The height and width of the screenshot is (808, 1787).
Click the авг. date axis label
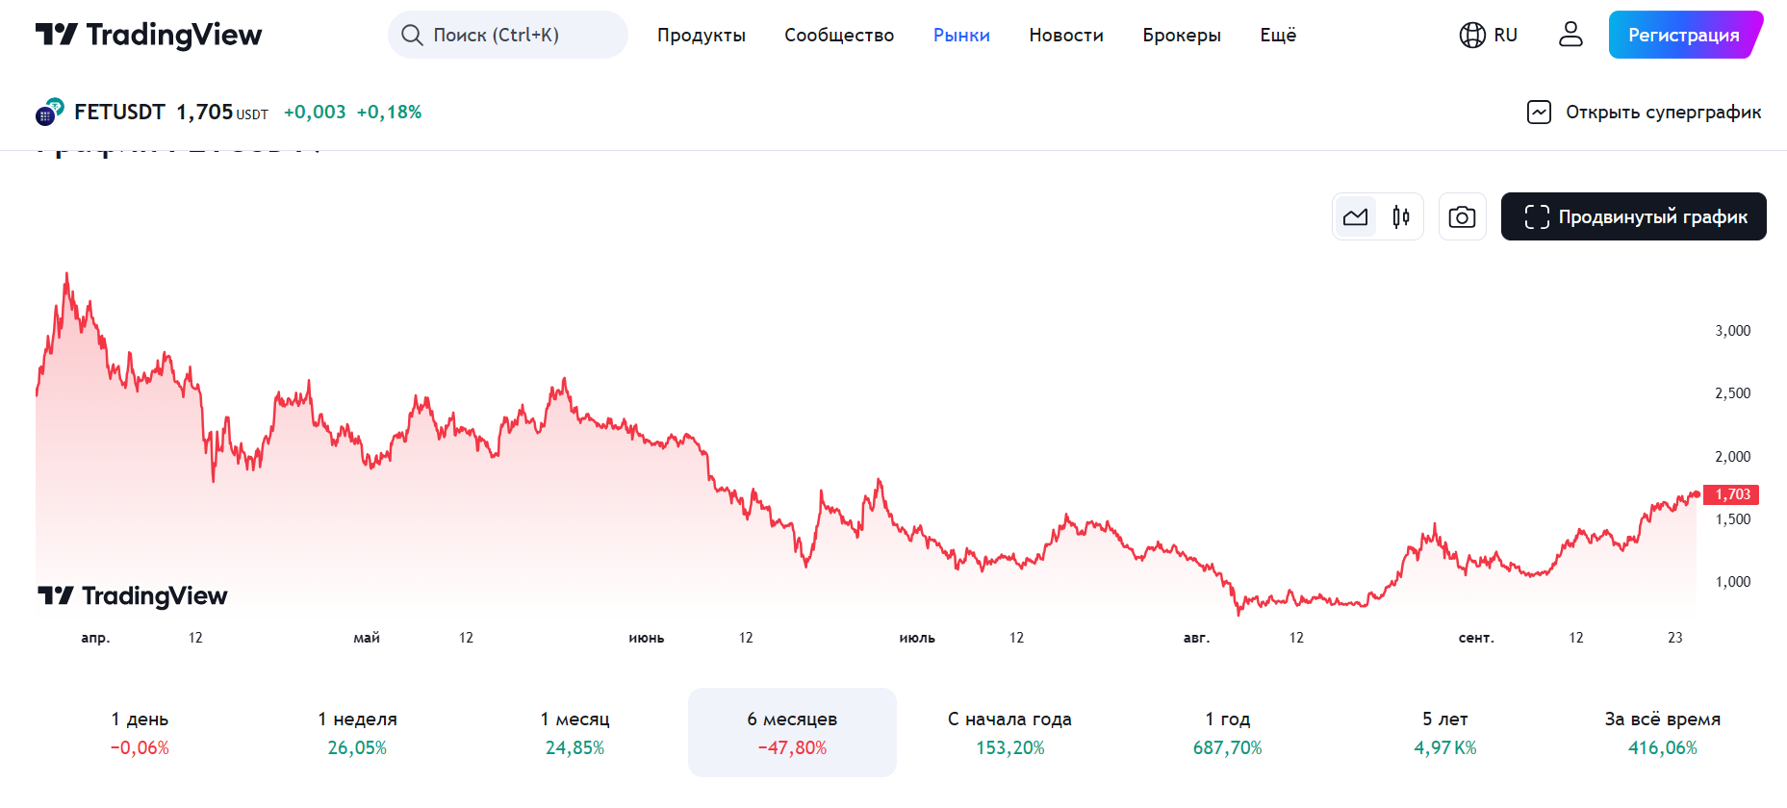1196,638
